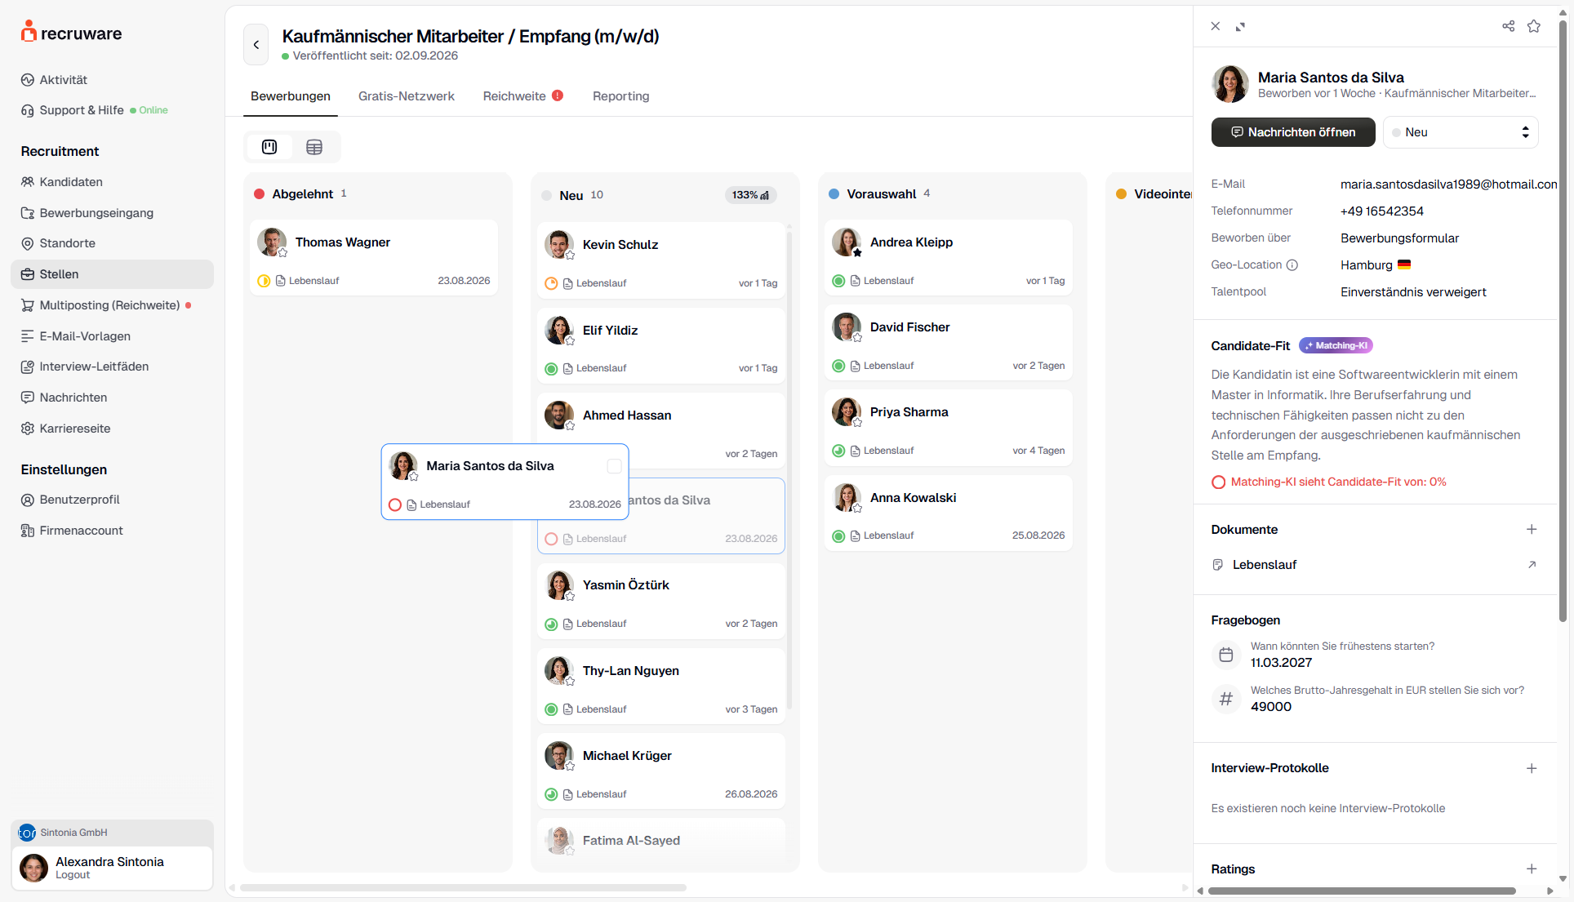The width and height of the screenshot is (1574, 902).
Task: Toggle favorite star on Thomas Wagner's avatar
Action: 282,252
